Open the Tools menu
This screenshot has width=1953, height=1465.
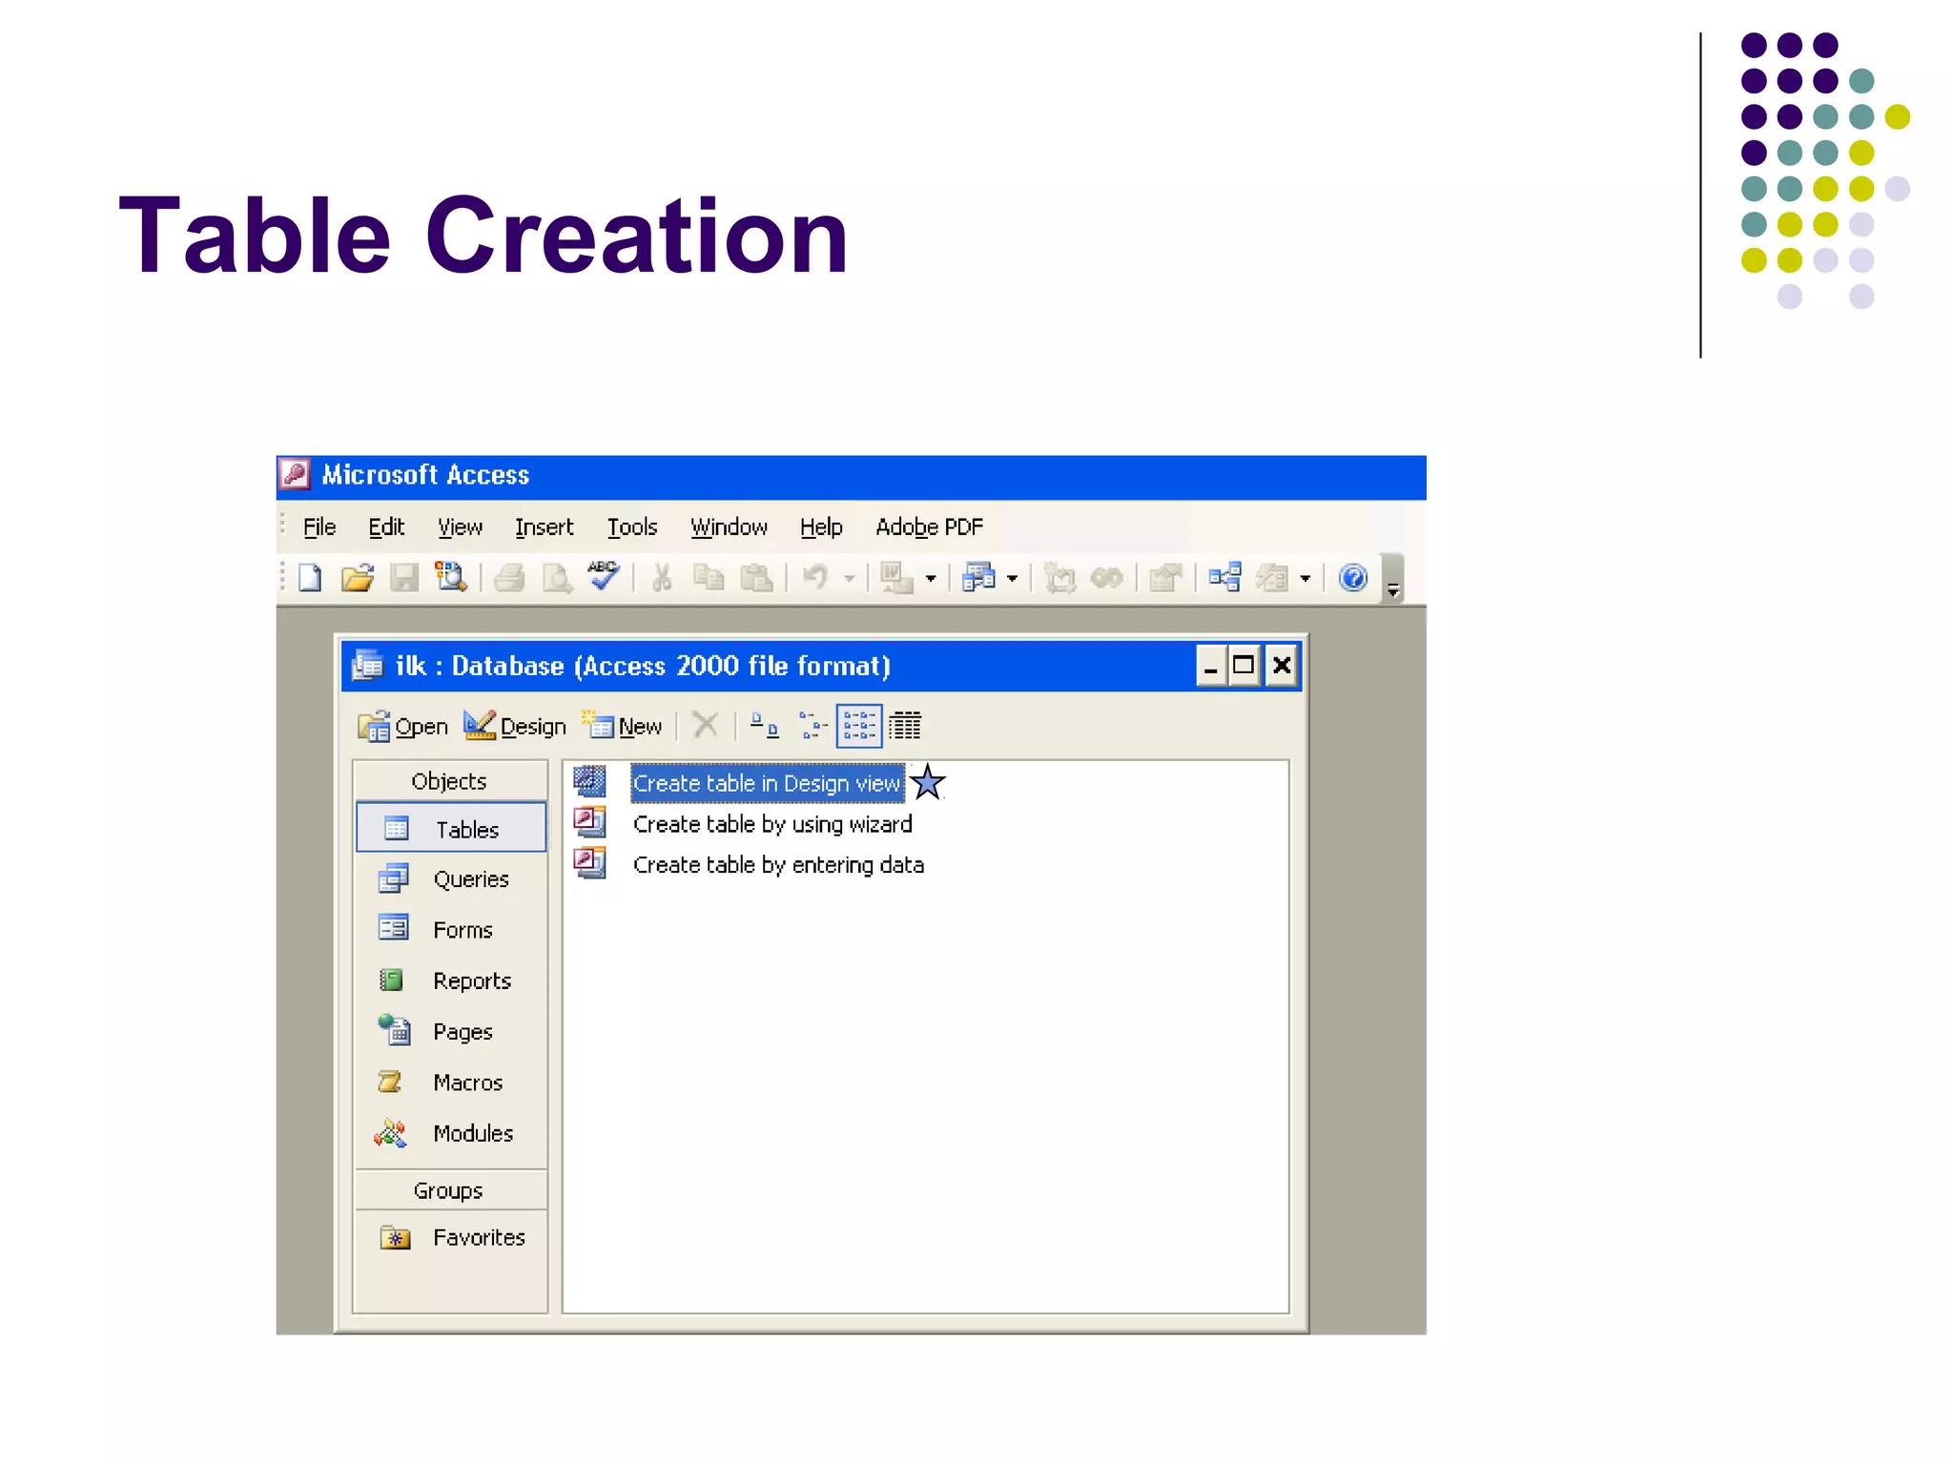tap(632, 527)
